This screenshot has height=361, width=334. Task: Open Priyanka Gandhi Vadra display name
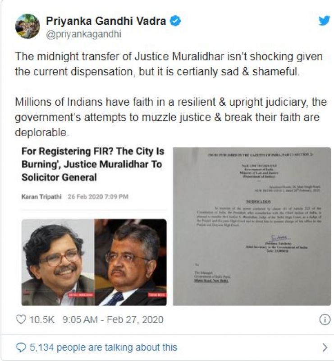(x=106, y=21)
